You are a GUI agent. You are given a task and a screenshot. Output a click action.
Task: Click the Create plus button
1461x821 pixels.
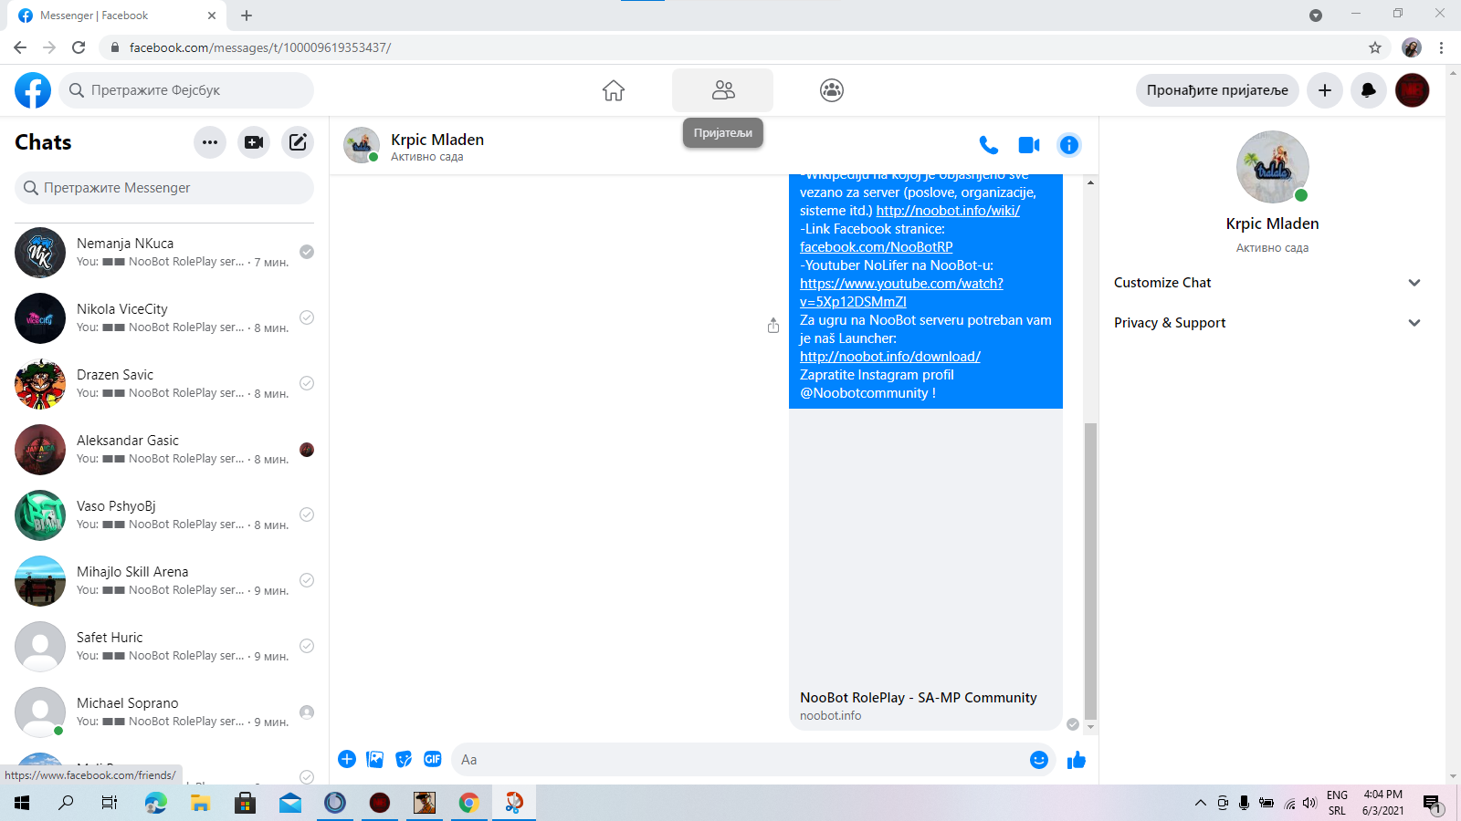click(1325, 90)
